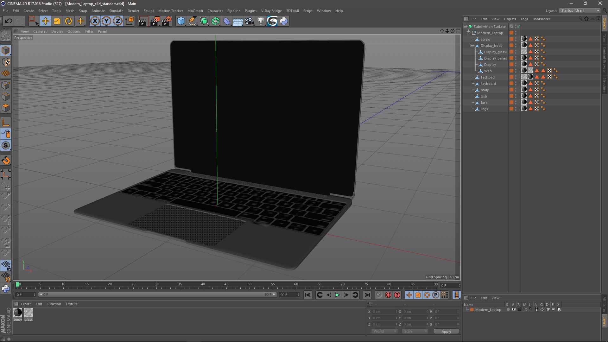Screen dimensions: 608x342
Task: Toggle Y axis lock
Action: (x=106, y=21)
